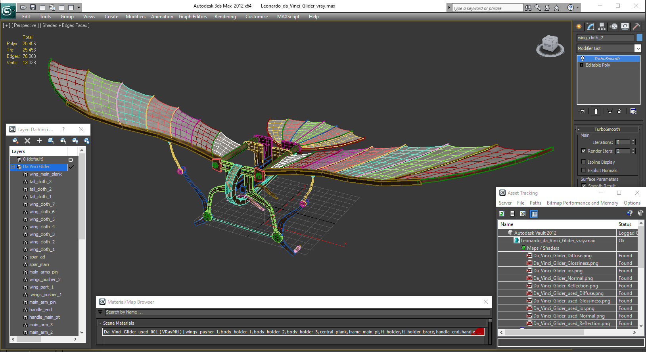Add selected objects to layer plus icon
The image size is (646, 352).
tap(39, 141)
